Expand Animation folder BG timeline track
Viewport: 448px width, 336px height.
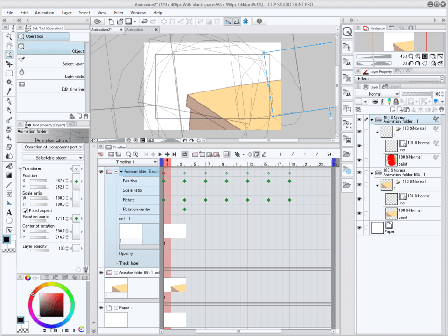tap(116, 273)
